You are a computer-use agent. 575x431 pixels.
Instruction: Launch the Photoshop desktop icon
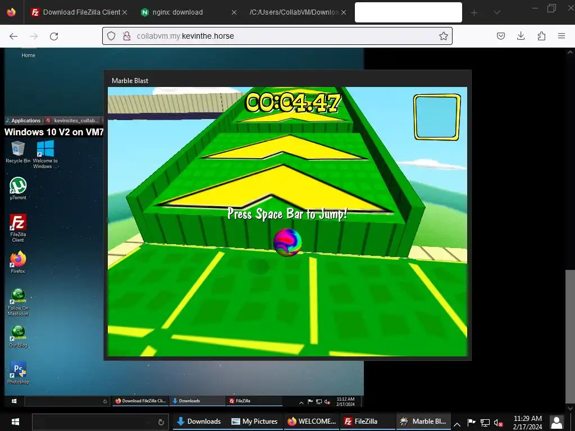[18, 373]
